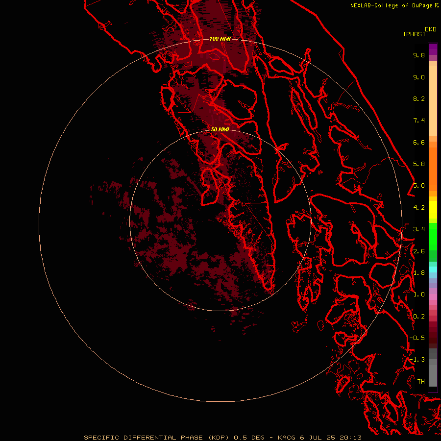
Task: Click the 100 NMI range ring label
Action: [x=220, y=39]
